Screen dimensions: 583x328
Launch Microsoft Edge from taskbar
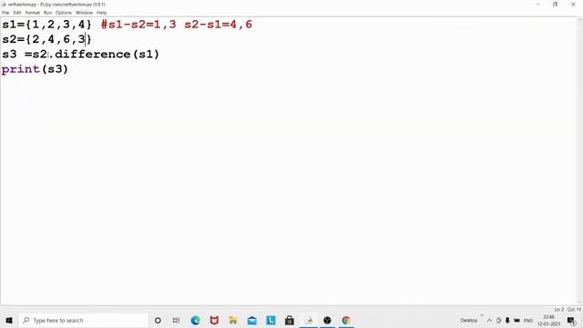tap(196, 320)
